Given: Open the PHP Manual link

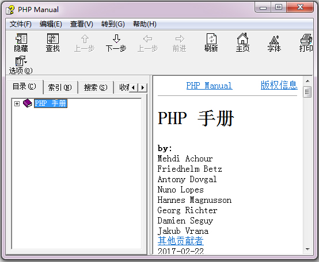Looking at the screenshot, I should [209, 86].
